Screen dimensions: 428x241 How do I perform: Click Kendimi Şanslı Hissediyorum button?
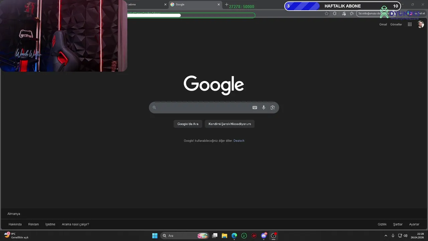(x=230, y=124)
